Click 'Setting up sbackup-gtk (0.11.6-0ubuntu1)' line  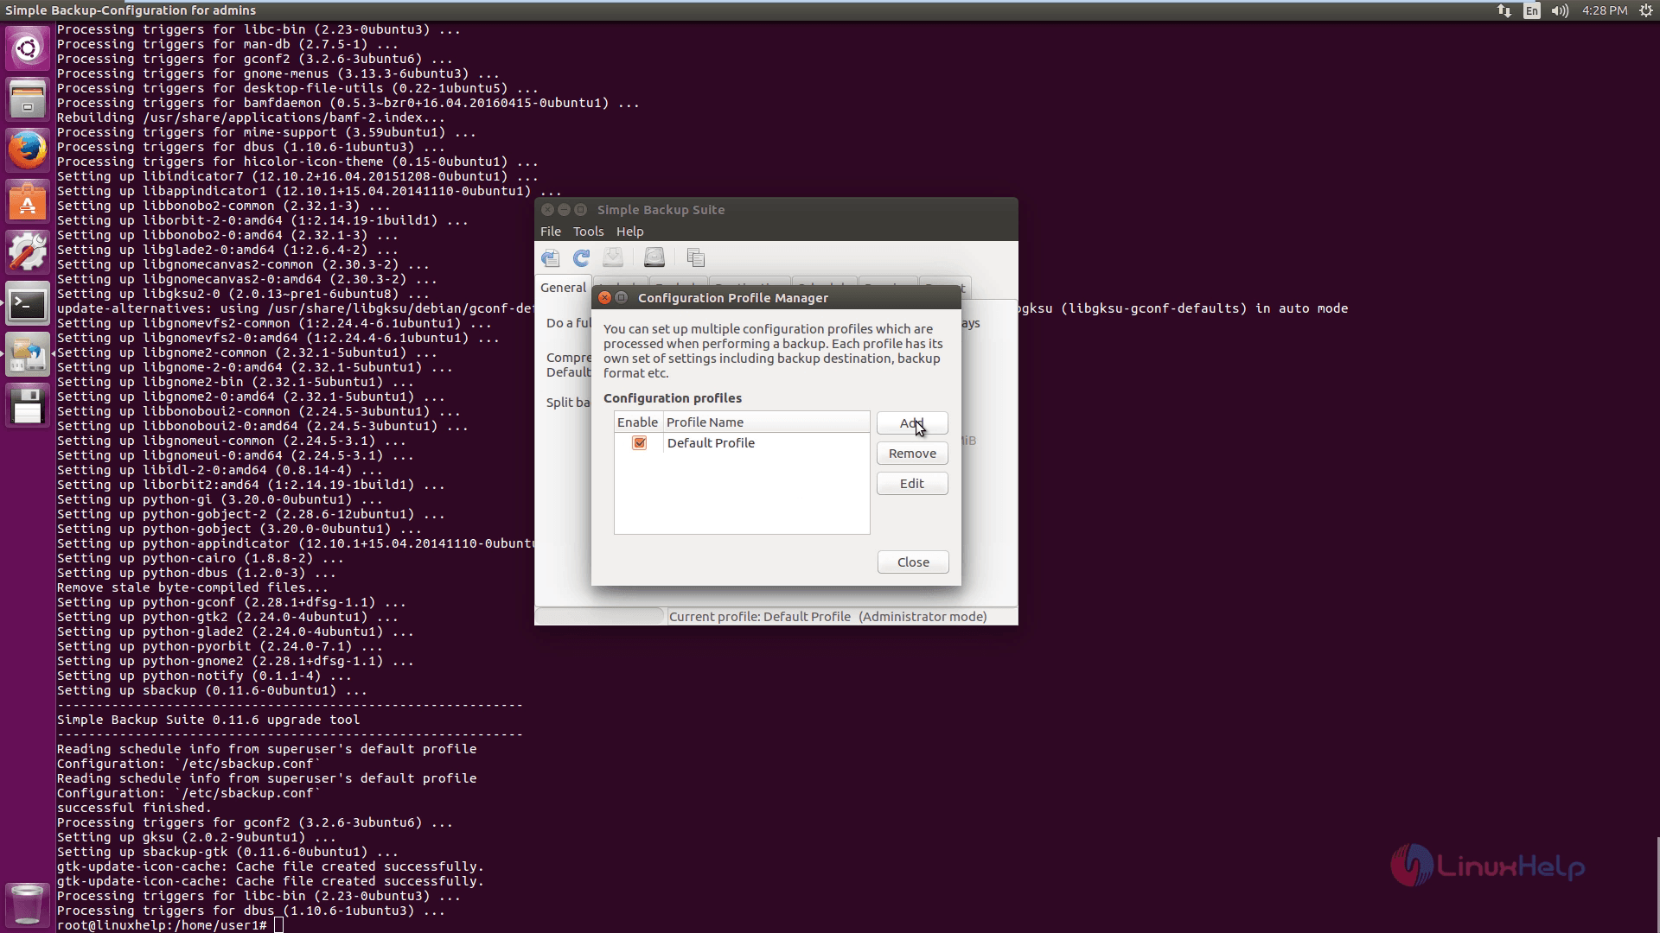pos(228,852)
